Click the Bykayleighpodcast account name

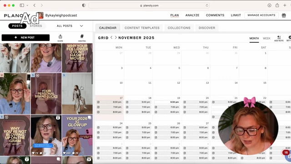(x=61, y=15)
